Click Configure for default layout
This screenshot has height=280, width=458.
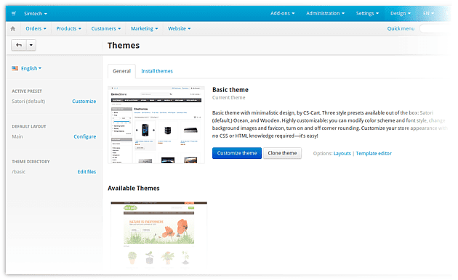coord(85,136)
